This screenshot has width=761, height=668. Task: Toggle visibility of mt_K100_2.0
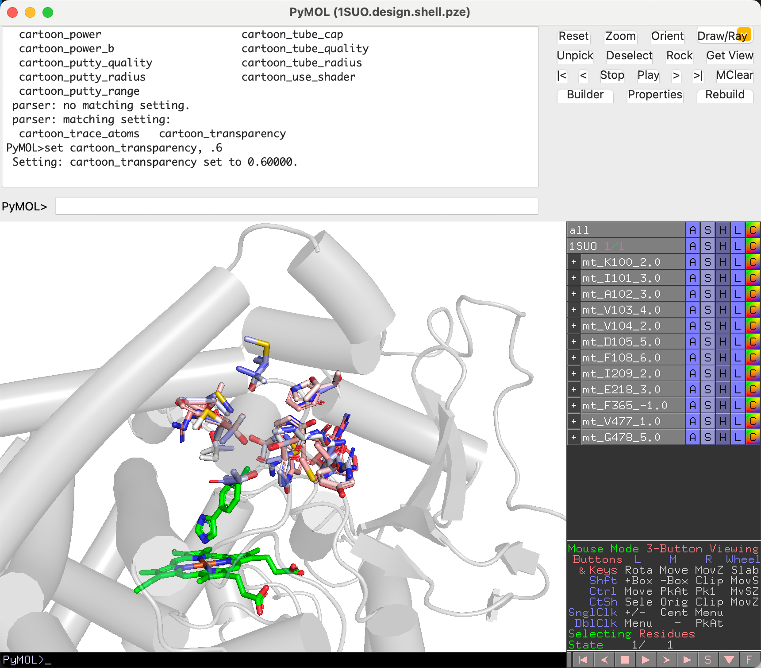click(x=633, y=262)
